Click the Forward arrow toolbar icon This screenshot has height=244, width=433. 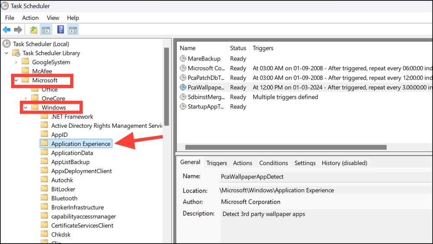point(18,29)
